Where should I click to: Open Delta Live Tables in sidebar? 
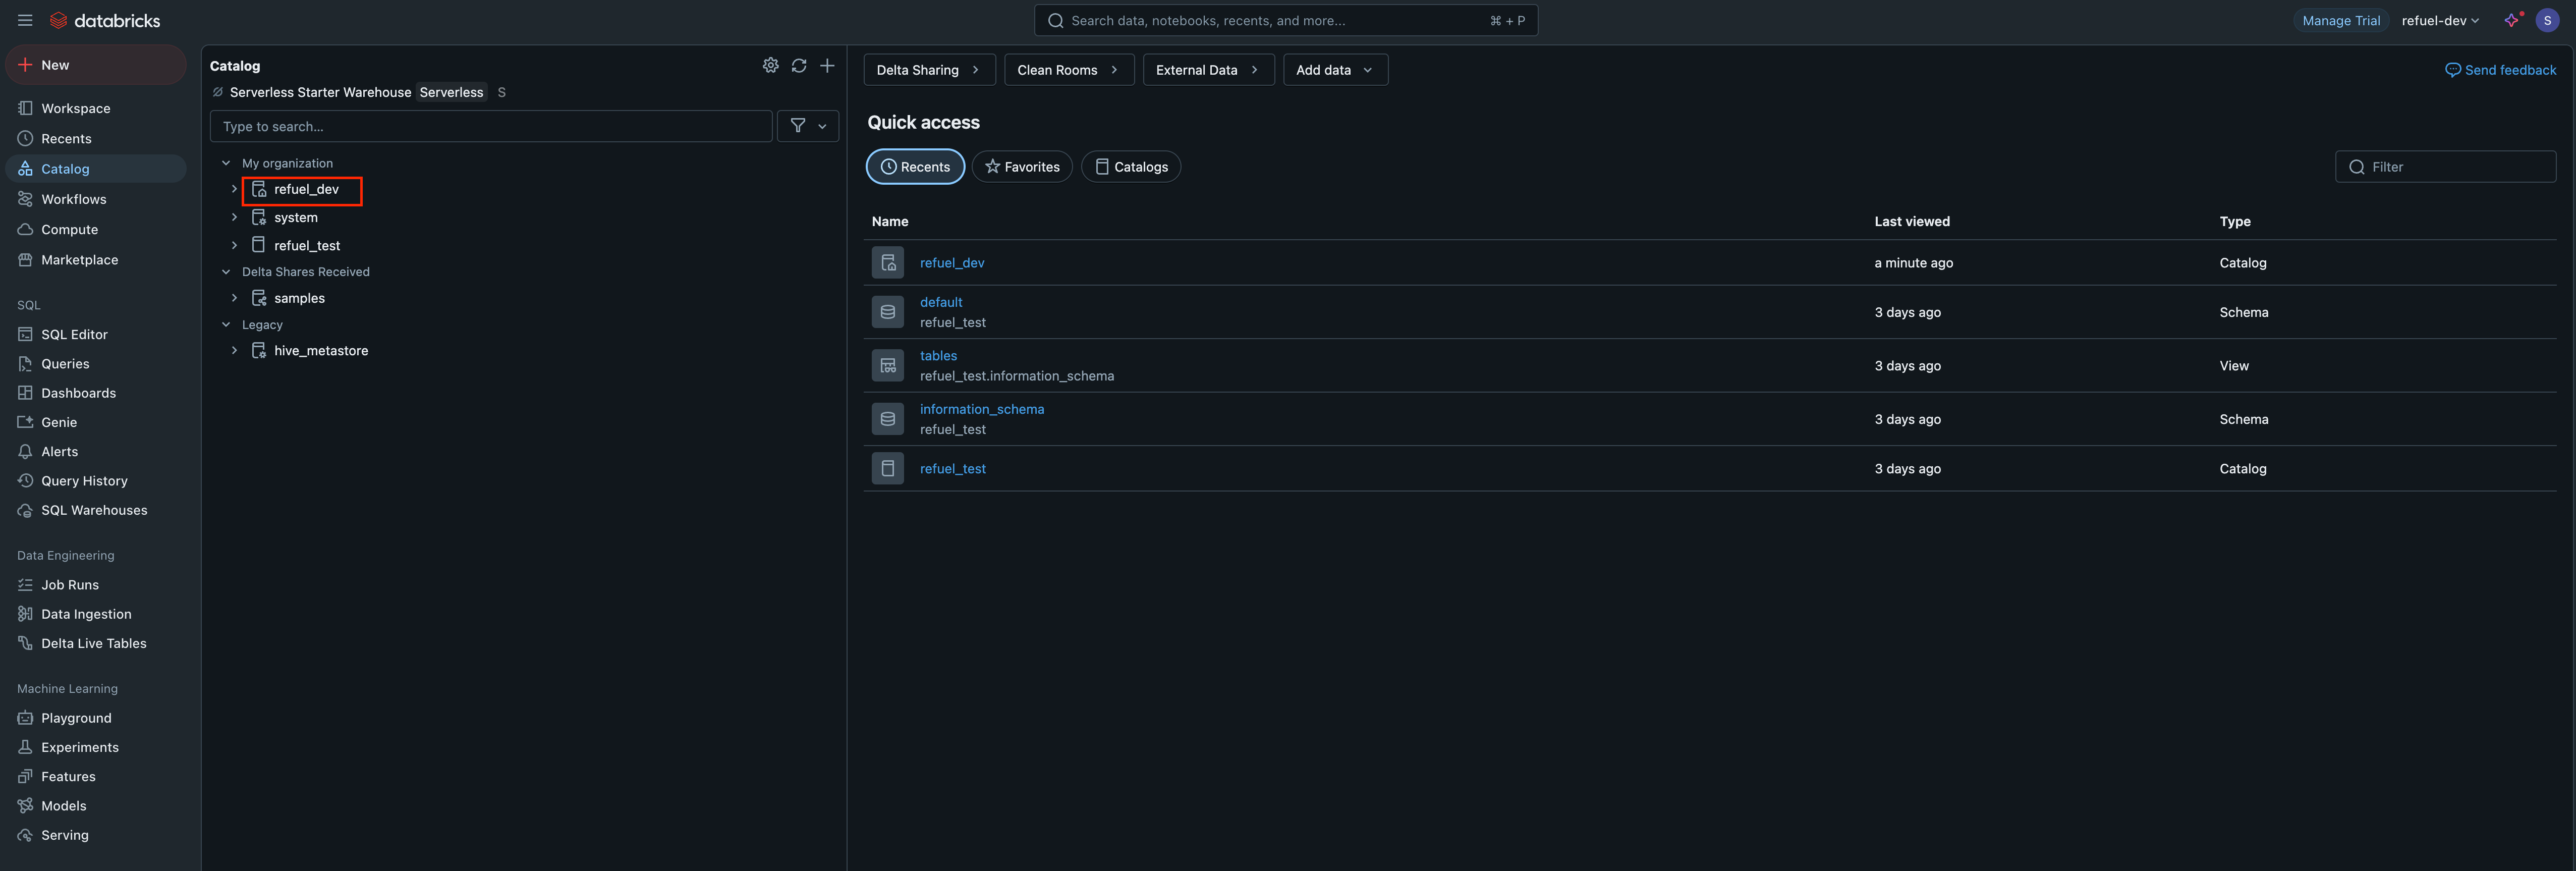[93, 643]
